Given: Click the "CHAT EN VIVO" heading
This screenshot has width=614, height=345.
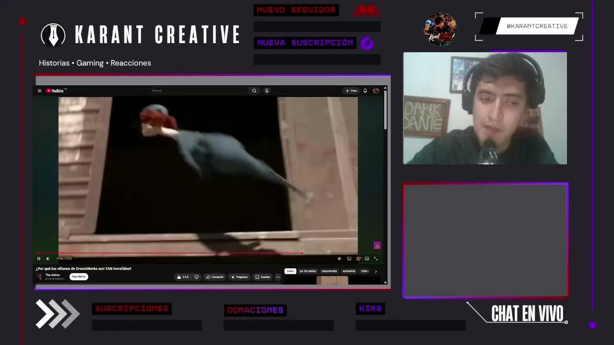Looking at the screenshot, I should (x=527, y=314).
